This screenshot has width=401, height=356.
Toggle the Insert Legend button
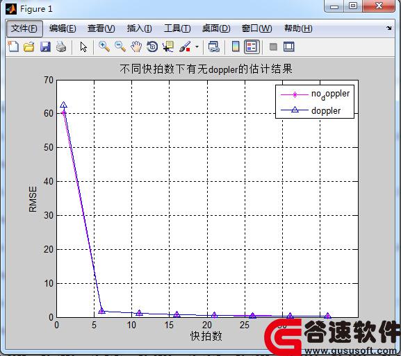click(252, 46)
